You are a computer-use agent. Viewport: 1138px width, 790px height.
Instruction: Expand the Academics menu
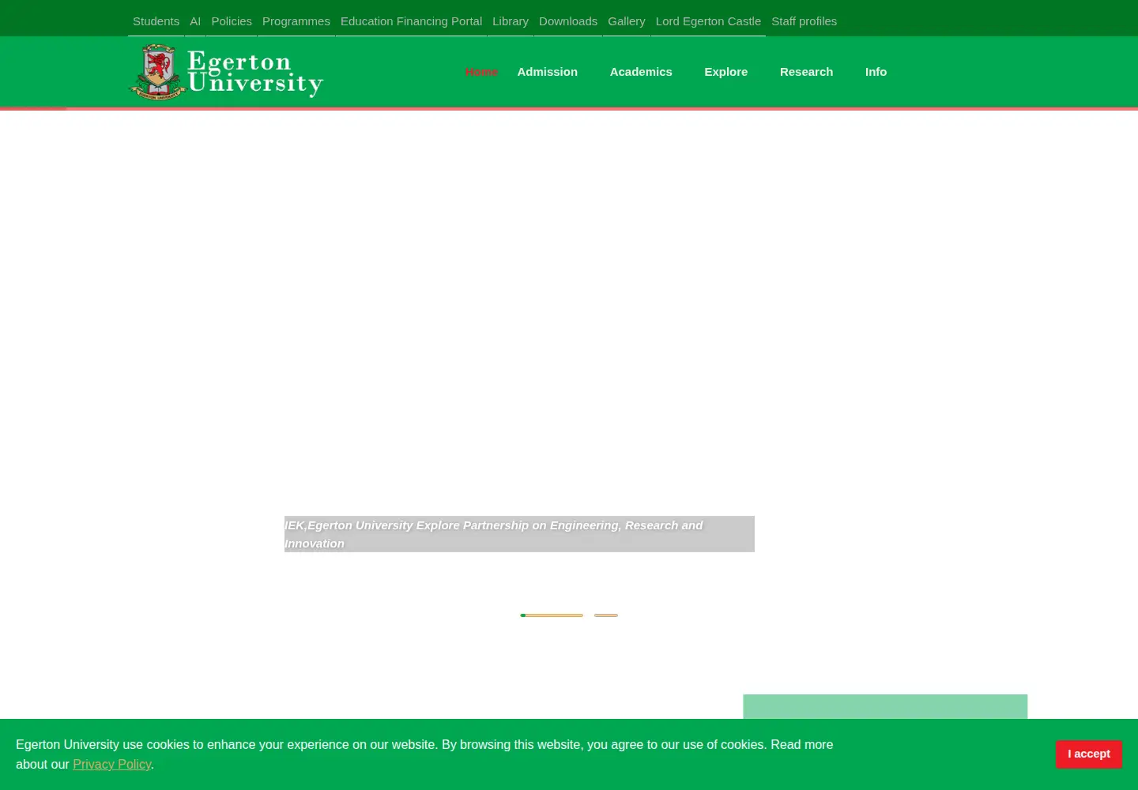[x=641, y=72]
